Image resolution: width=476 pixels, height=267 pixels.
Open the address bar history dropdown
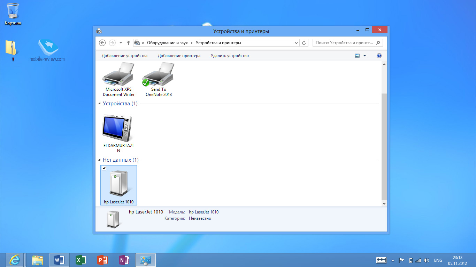297,43
